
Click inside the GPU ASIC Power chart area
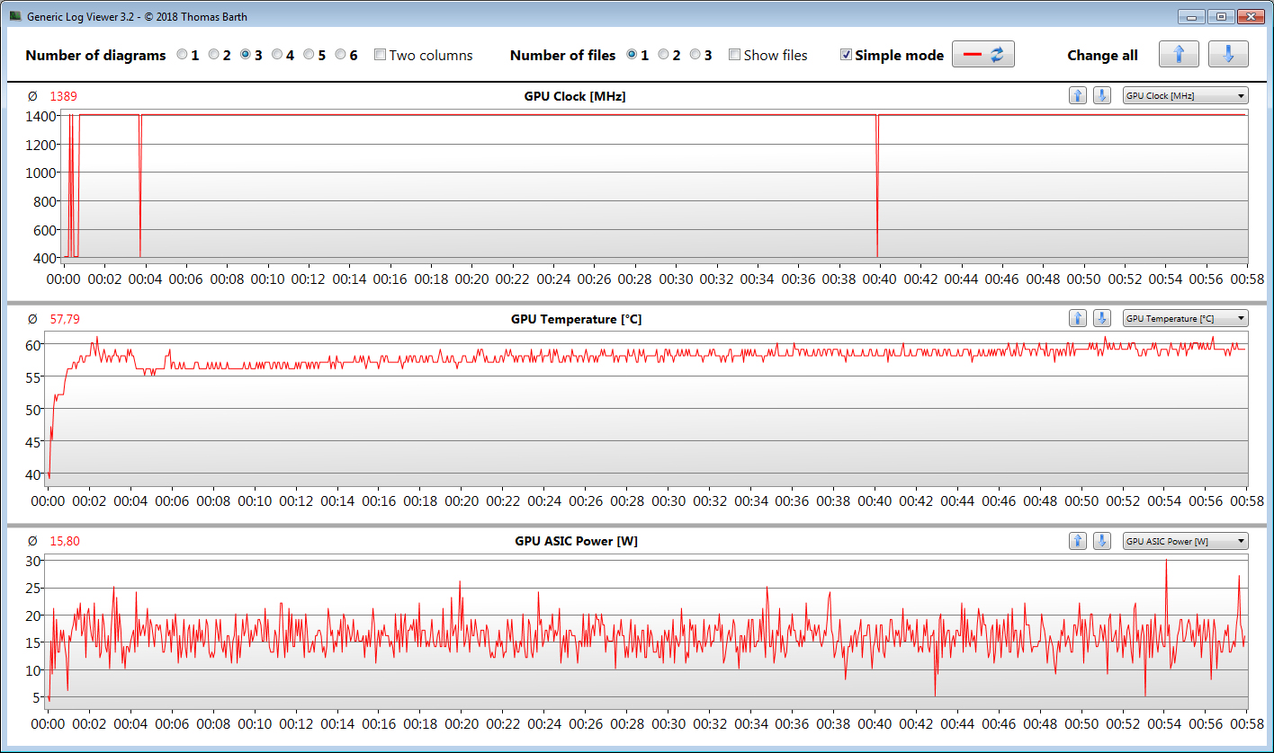648,632
